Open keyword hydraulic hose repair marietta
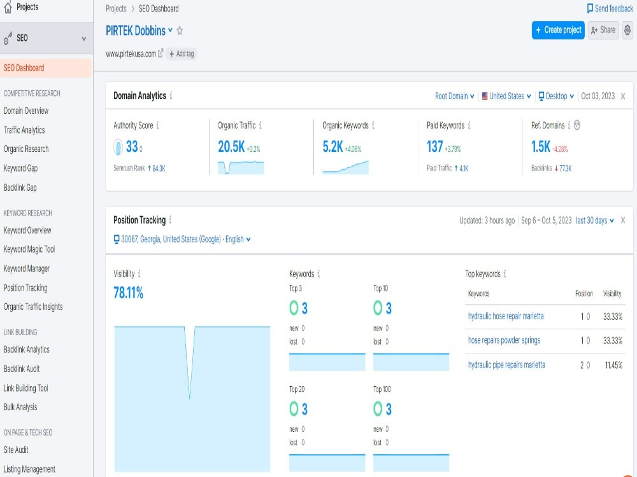Image resolution: width=637 pixels, height=477 pixels. click(506, 316)
